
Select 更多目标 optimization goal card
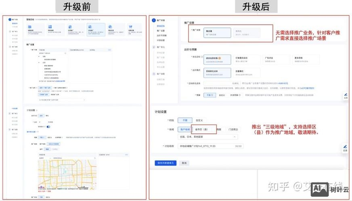tap(306, 59)
